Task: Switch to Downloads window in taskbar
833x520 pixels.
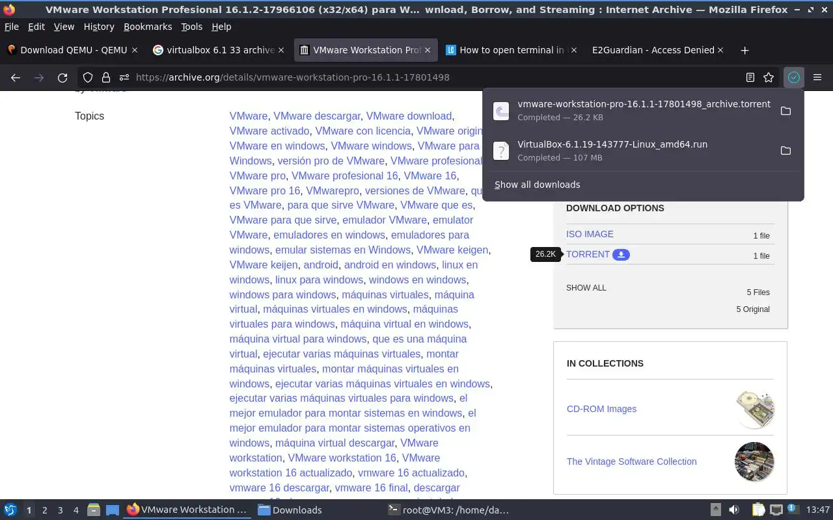Action: (x=316, y=510)
